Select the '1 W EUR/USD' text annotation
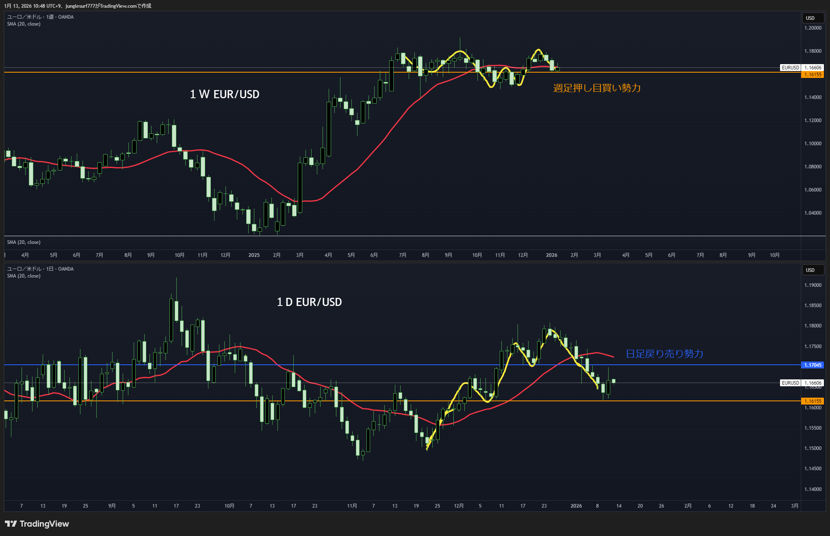This screenshot has height=536, width=830. (224, 94)
